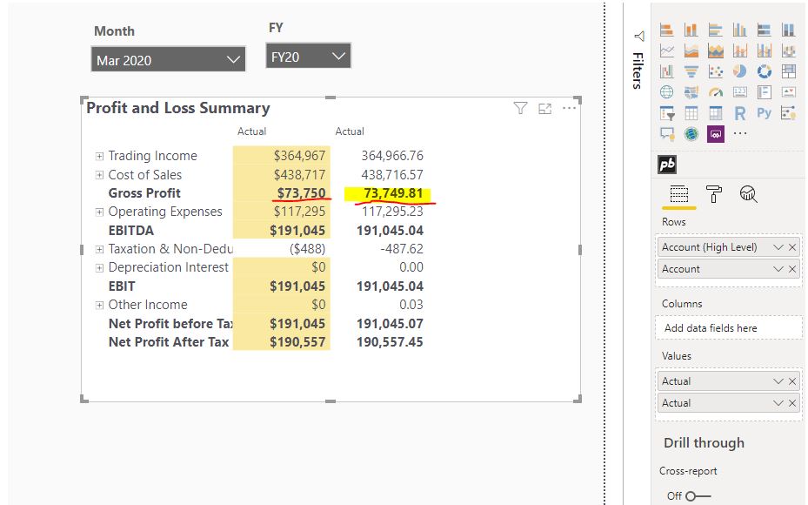Screen dimensions: 808x505
Task: Open the Fields tab of the visual
Action: click(x=678, y=194)
